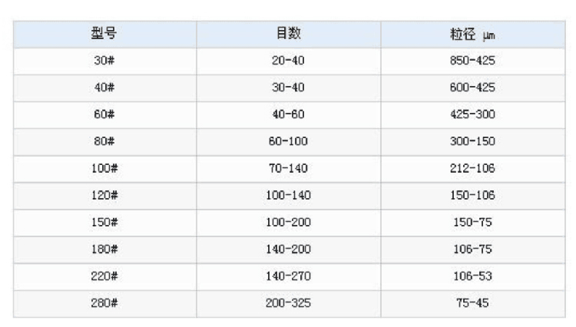576x327 pixels.
Task: Select the 180# model cell
Action: tap(104, 249)
